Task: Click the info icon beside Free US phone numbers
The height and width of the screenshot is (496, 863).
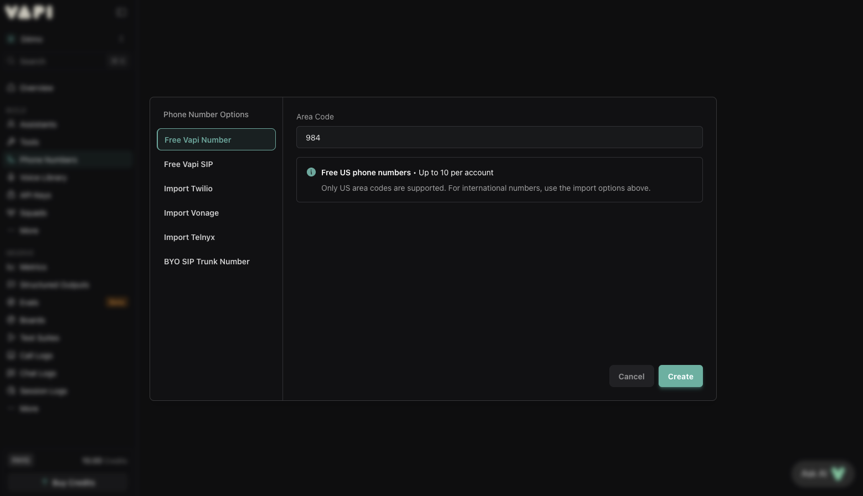Action: tap(311, 172)
